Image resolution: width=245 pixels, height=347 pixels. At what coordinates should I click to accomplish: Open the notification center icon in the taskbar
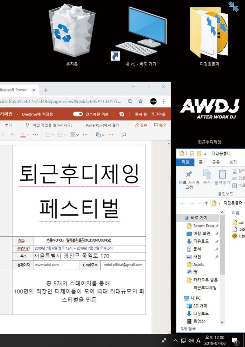point(235,341)
